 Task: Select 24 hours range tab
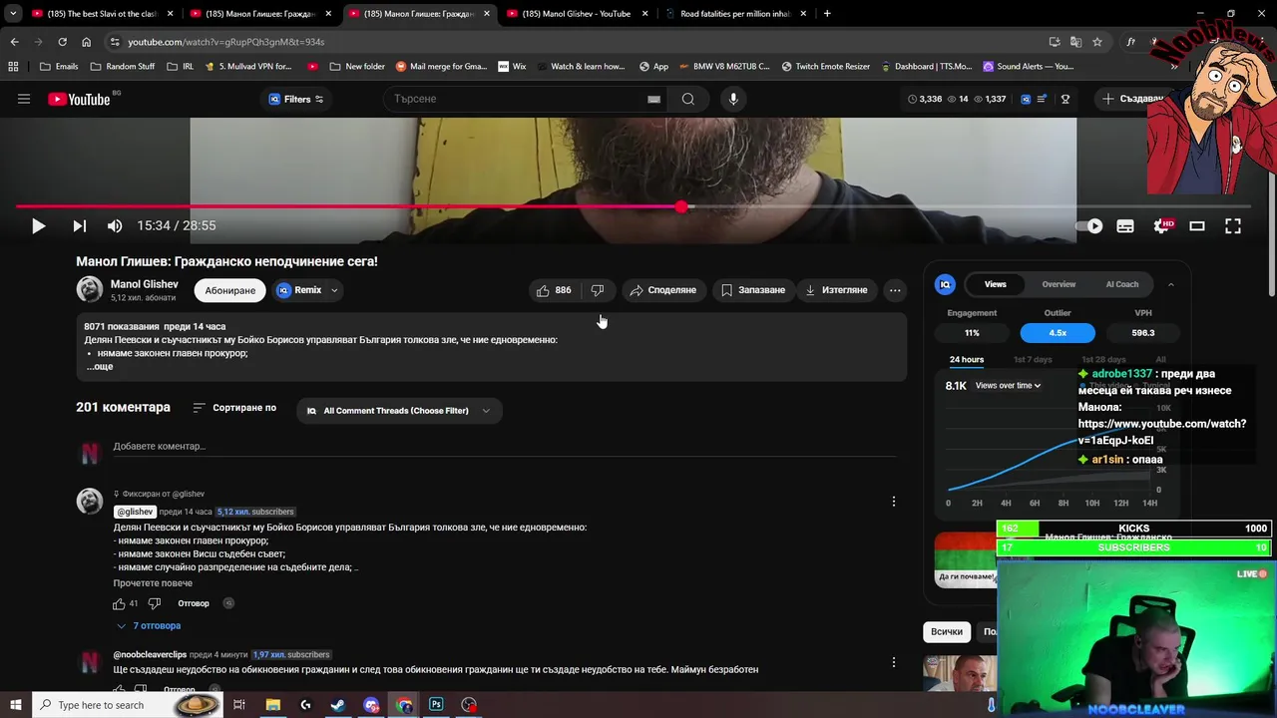(x=967, y=359)
